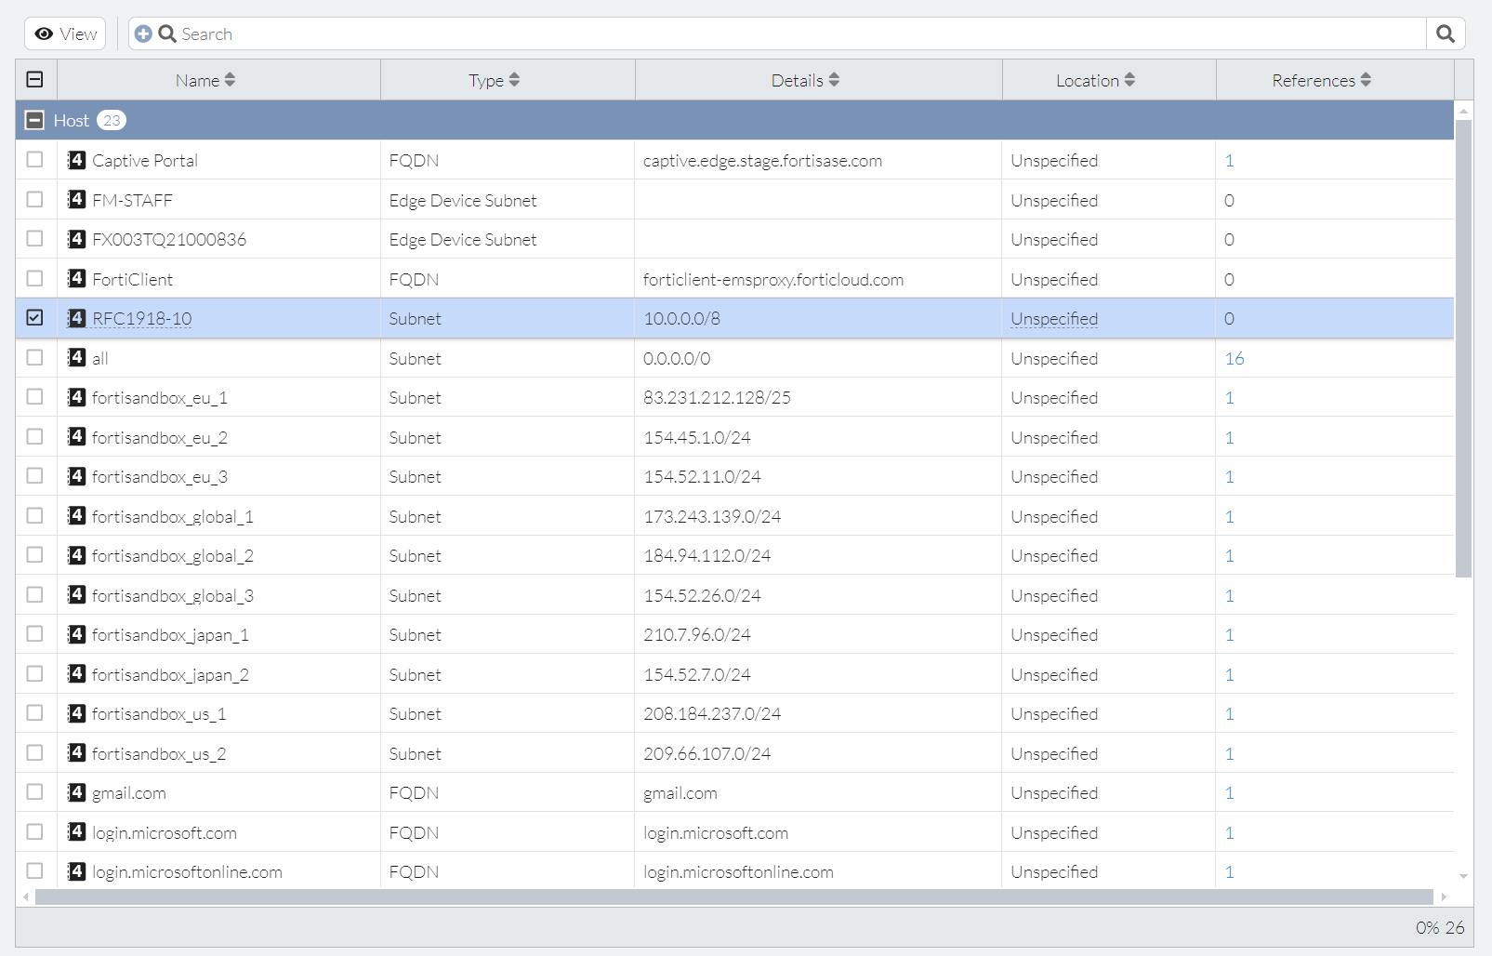Screen dimensions: 1492x956
Task: Open the View menu
Action: click(x=64, y=33)
